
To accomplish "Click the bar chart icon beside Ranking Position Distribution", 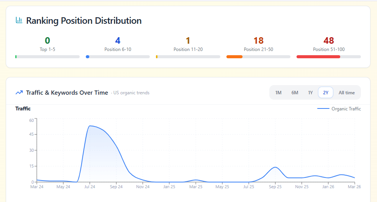I will pos(19,20).
